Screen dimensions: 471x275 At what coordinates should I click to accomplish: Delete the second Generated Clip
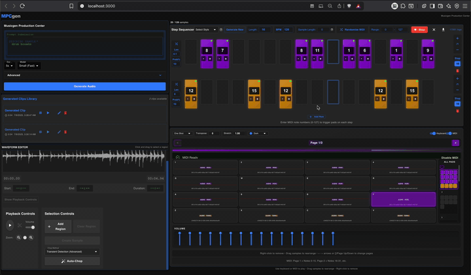65,132
